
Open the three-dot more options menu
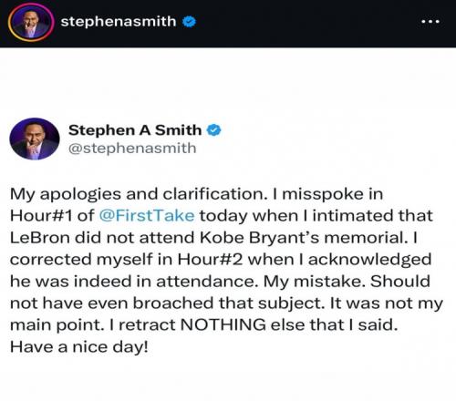click(430, 22)
